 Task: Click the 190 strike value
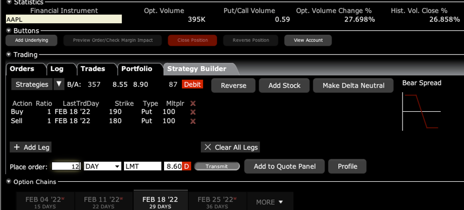point(115,112)
